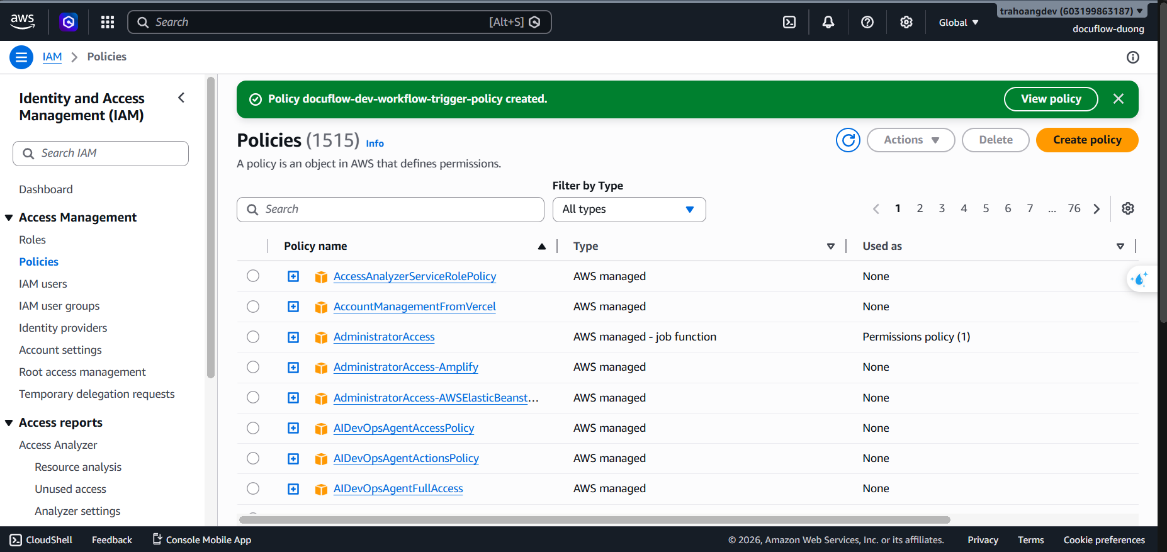This screenshot has width=1167, height=552.
Task: Click the AccountManagementFromVercel policy box icon
Action: click(x=321, y=307)
